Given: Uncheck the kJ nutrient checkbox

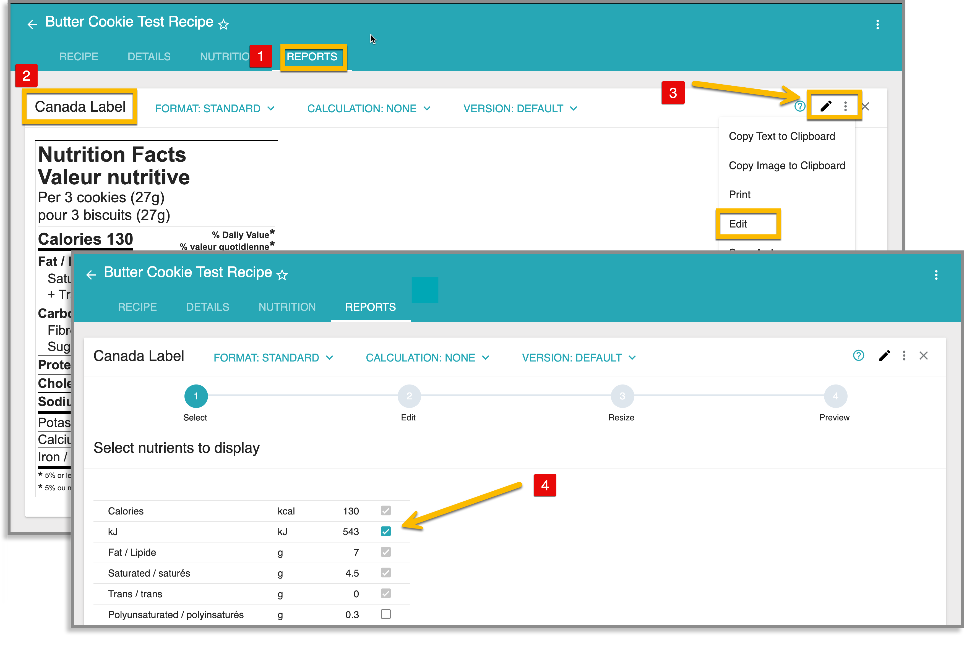Looking at the screenshot, I should pos(385,531).
